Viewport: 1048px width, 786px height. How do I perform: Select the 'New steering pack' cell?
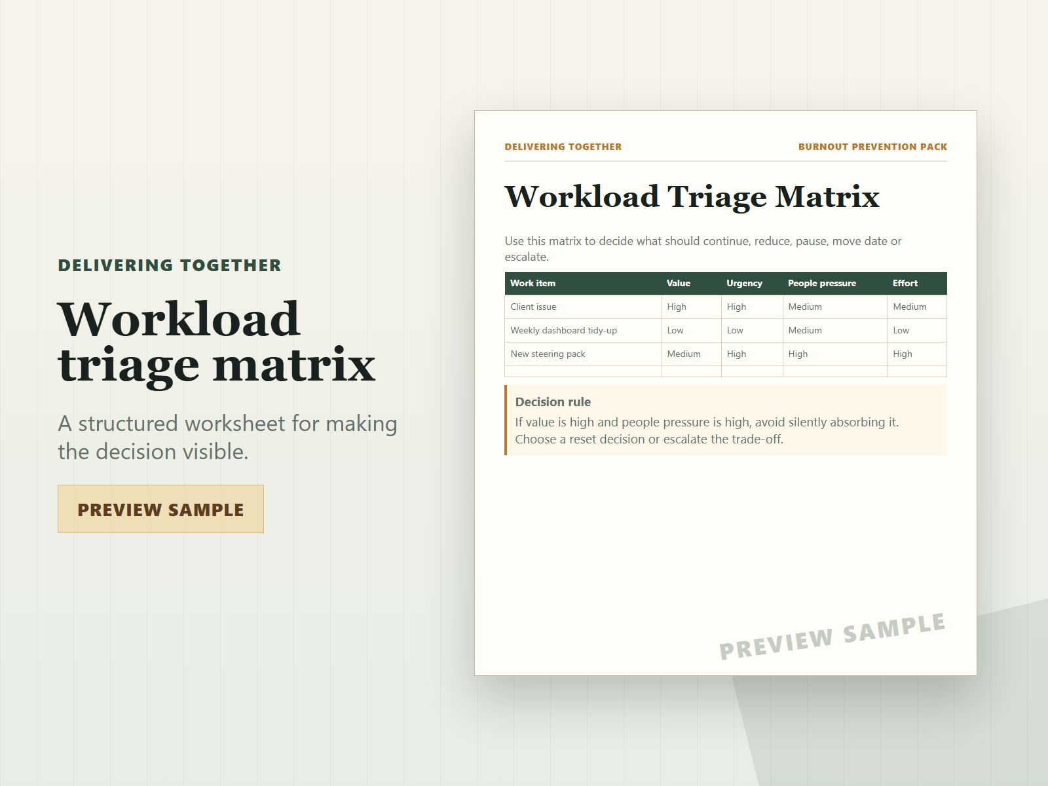click(x=583, y=354)
